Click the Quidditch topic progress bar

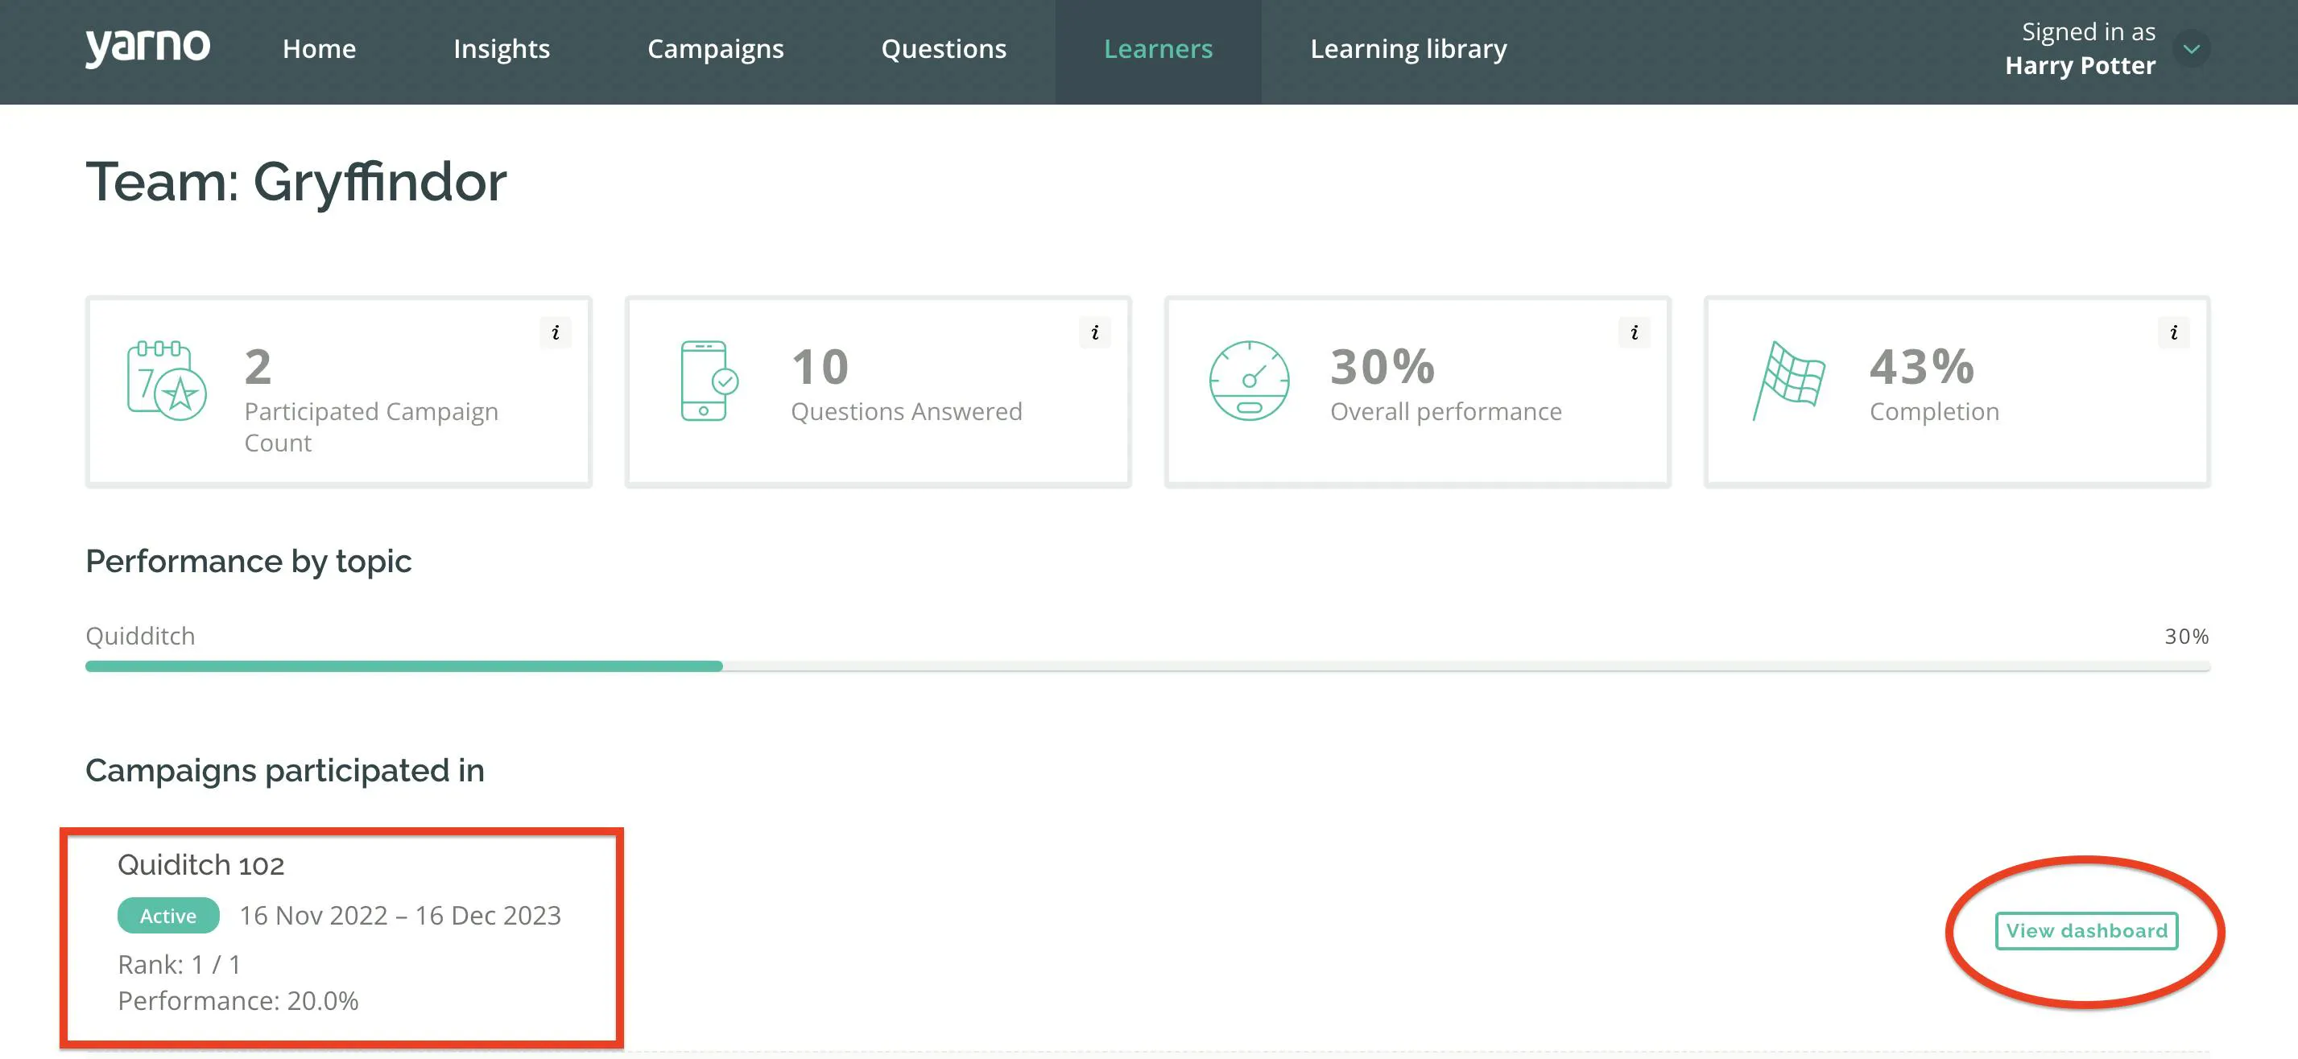(1147, 665)
